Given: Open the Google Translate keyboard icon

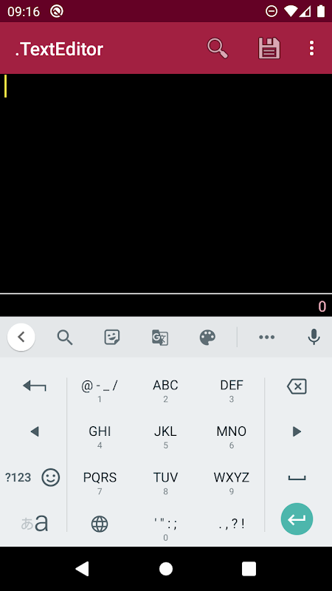Looking at the screenshot, I should (x=160, y=338).
